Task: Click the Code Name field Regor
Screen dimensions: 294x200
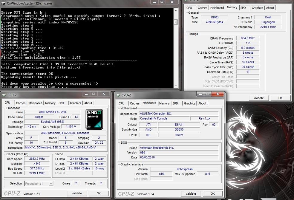Action: (x=39, y=117)
